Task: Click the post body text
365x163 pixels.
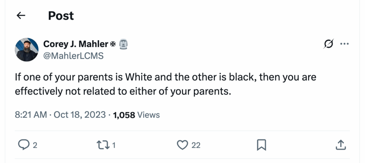Action: (x=165, y=84)
